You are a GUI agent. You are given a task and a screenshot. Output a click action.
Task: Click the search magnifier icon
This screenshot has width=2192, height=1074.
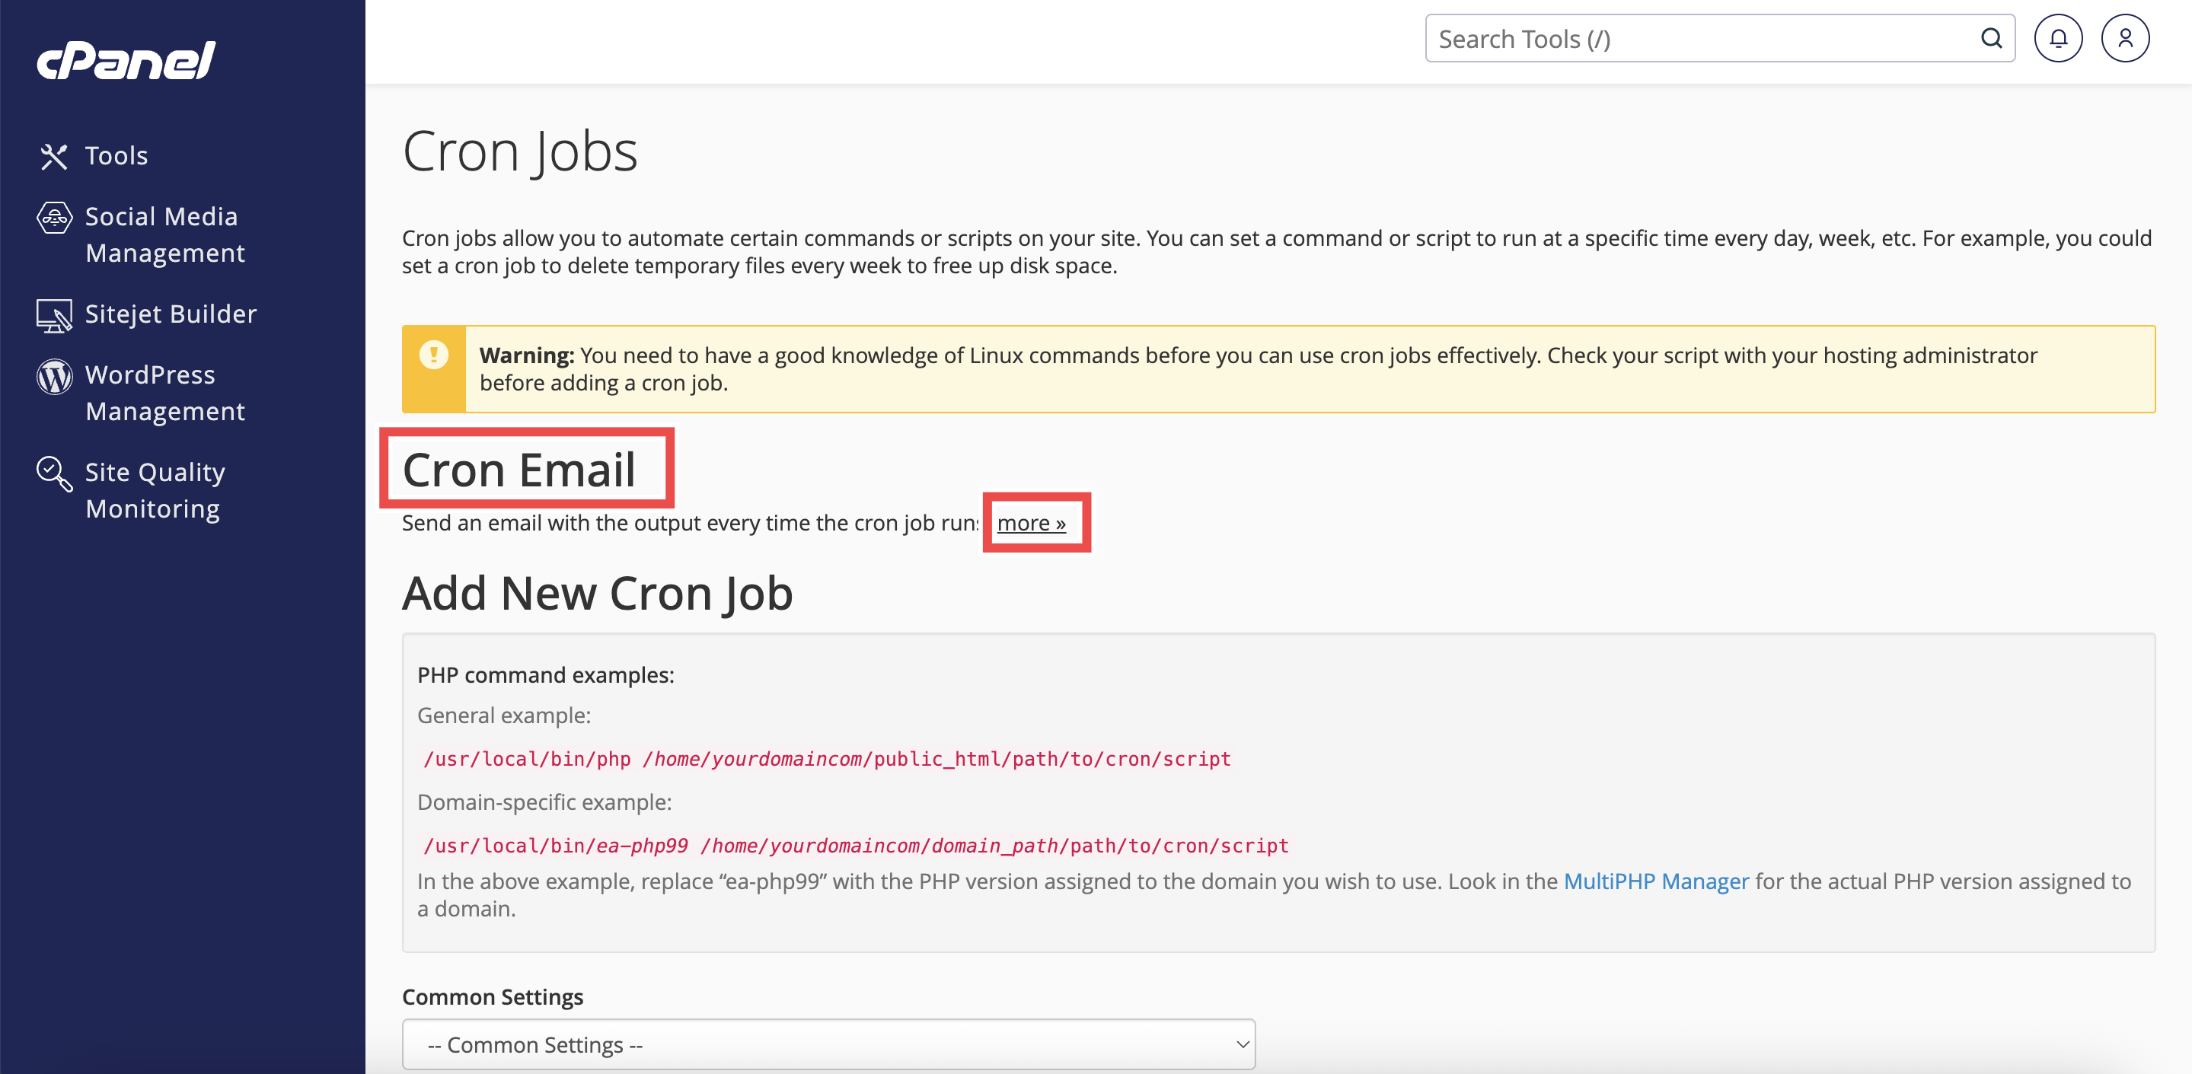click(x=1991, y=38)
